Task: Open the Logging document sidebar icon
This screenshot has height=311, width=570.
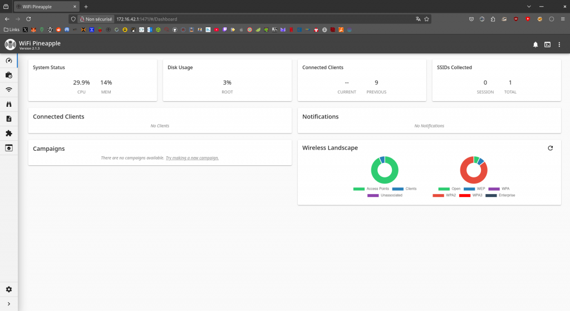Action: [9, 119]
